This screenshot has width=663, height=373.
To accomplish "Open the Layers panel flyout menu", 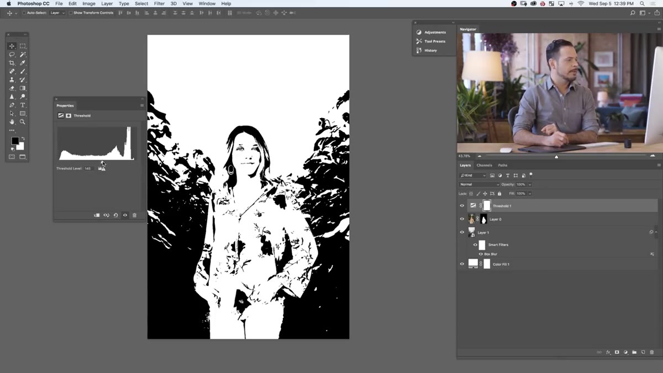I will tap(659, 165).
